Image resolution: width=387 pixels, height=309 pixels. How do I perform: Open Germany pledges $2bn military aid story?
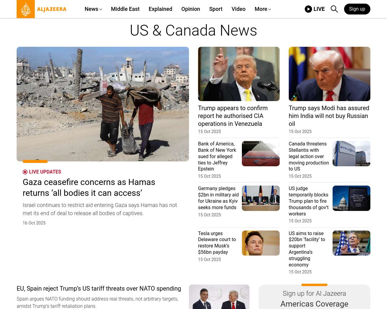[218, 198]
